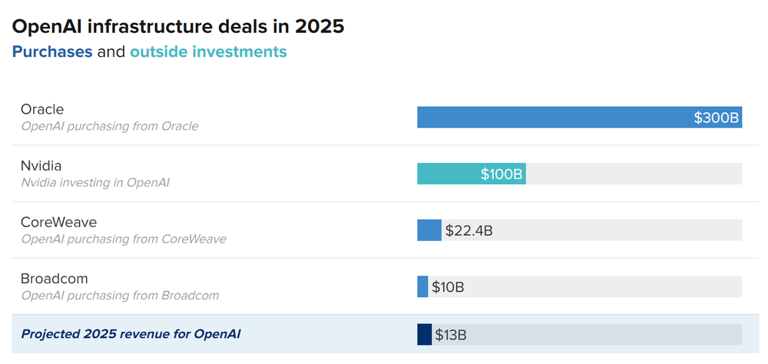Click the CoreWeave row label
768x364 pixels.
pyautogui.click(x=59, y=222)
